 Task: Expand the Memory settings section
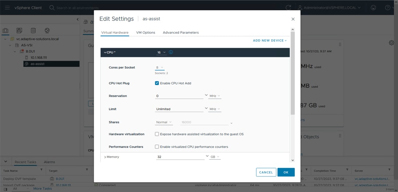(105, 157)
